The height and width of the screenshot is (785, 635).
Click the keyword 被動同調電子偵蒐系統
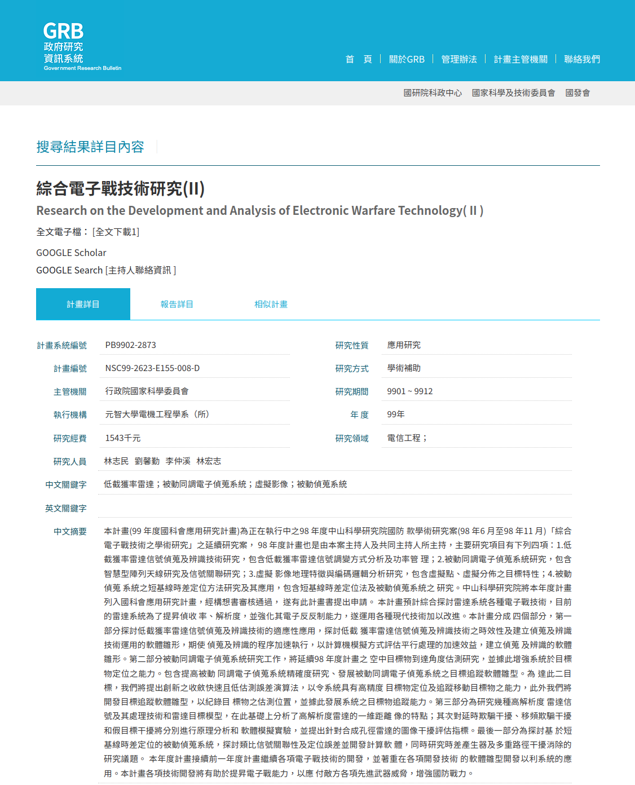[x=205, y=484]
